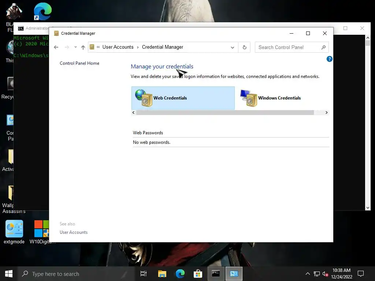
Task: Close the Credential Manager window
Action: coord(324,33)
